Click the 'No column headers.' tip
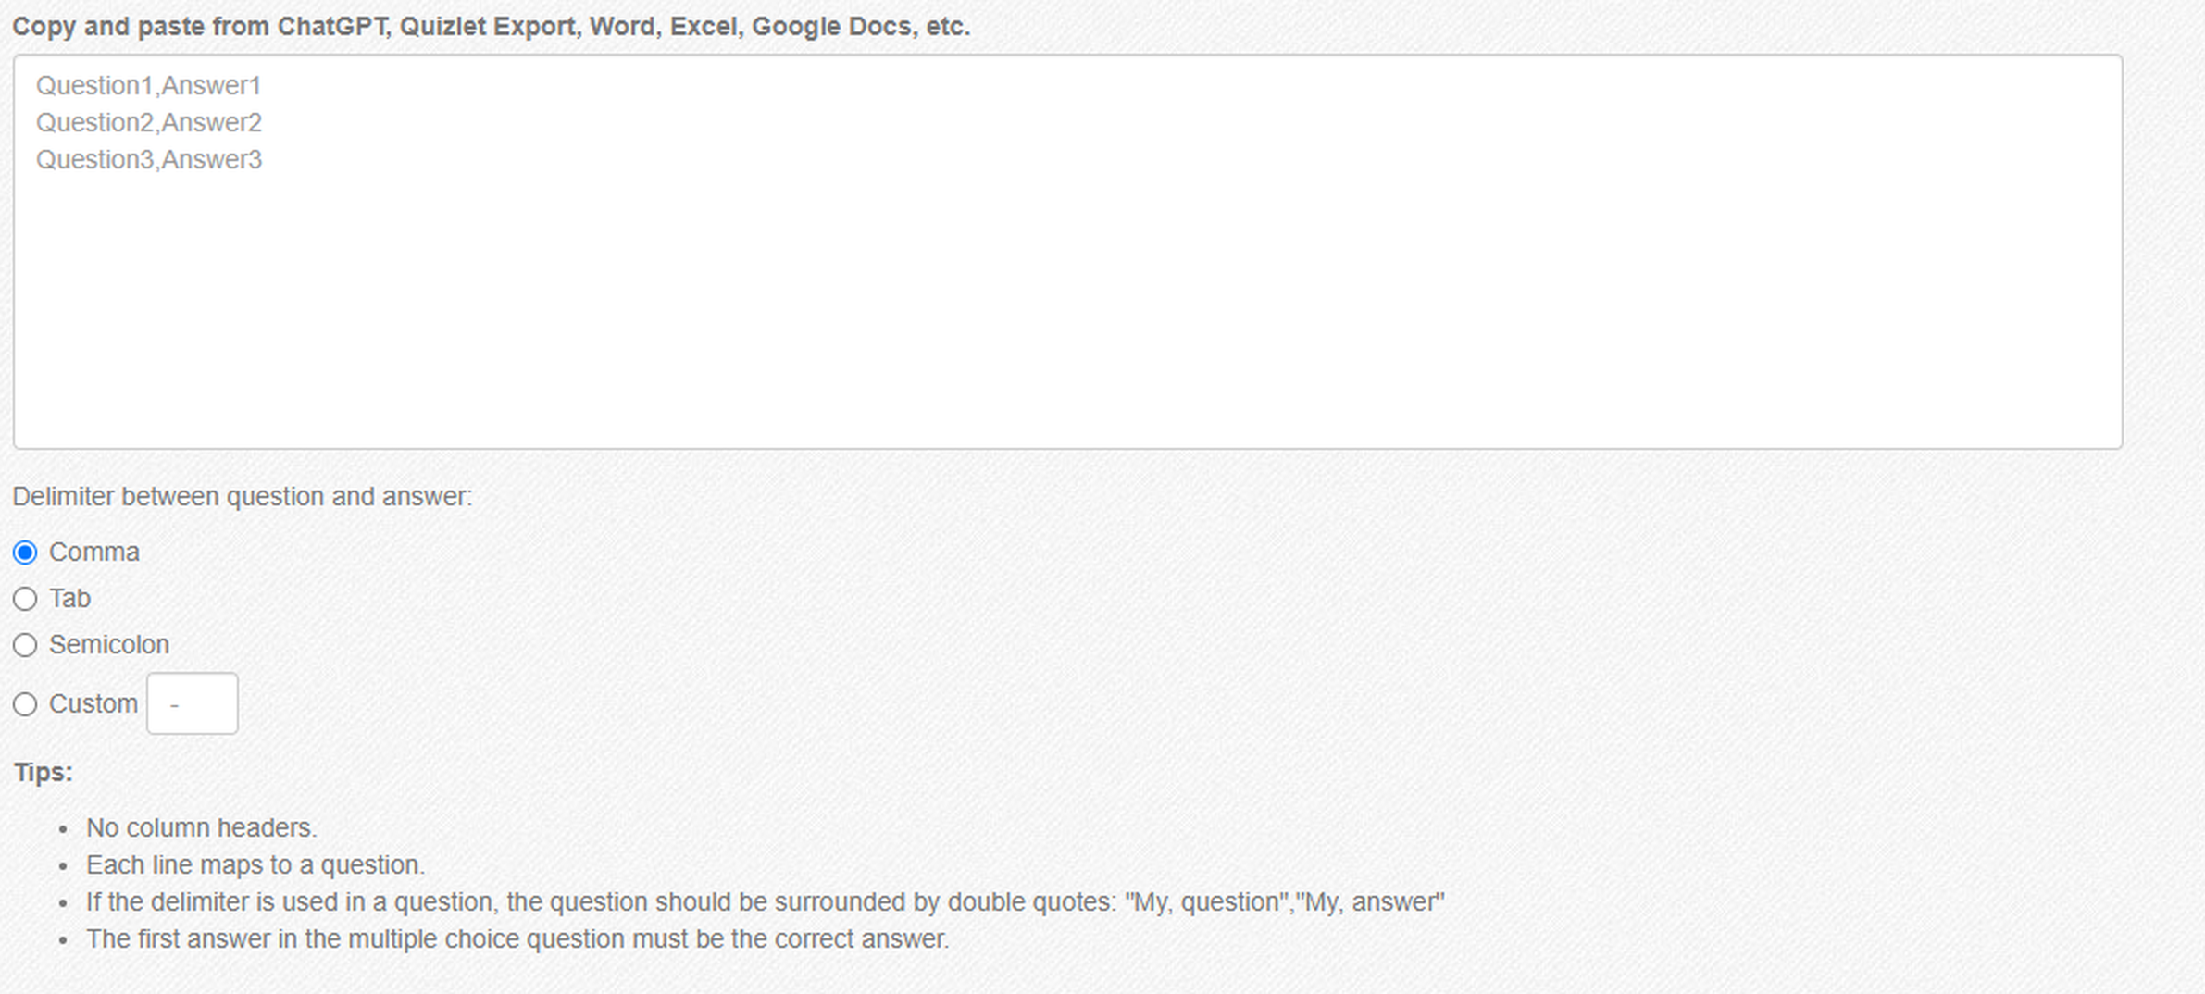 (x=202, y=828)
